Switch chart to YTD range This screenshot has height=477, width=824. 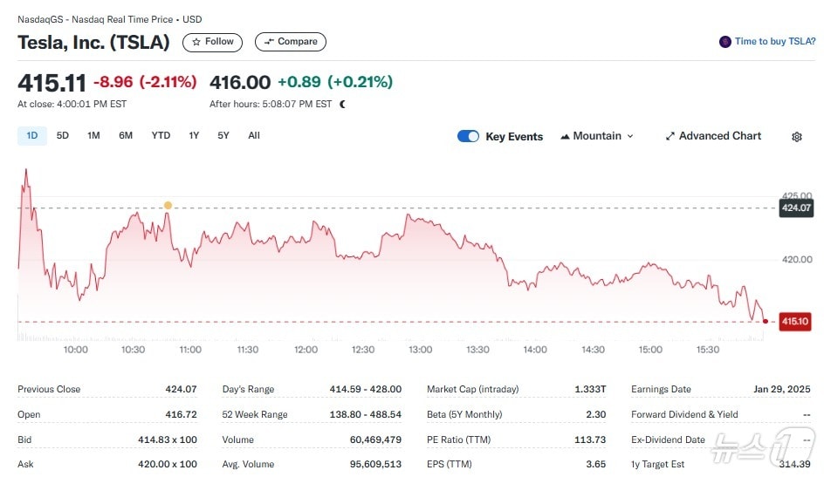tap(161, 135)
